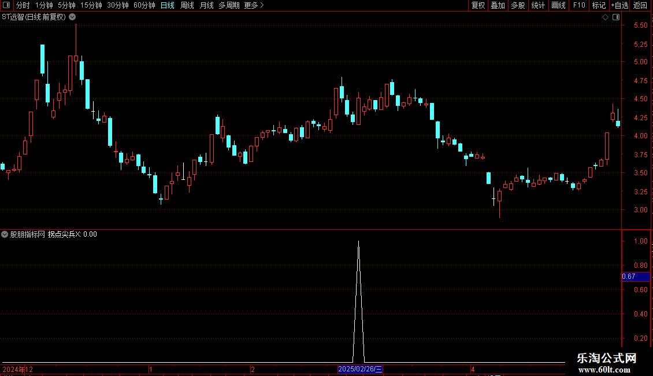Screen dimensions: 653x376
Task: Click the 多股 multi-stock button
Action: pyautogui.click(x=518, y=5)
